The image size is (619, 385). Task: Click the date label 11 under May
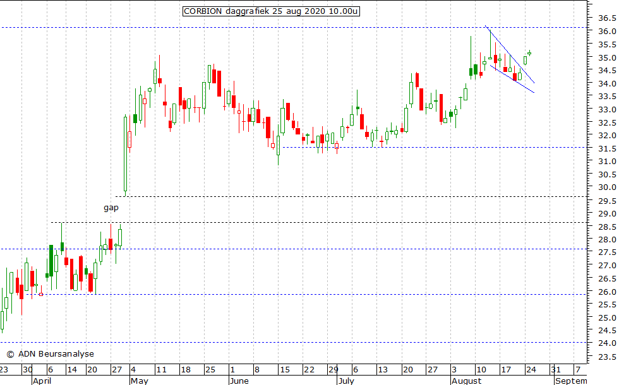161,370
